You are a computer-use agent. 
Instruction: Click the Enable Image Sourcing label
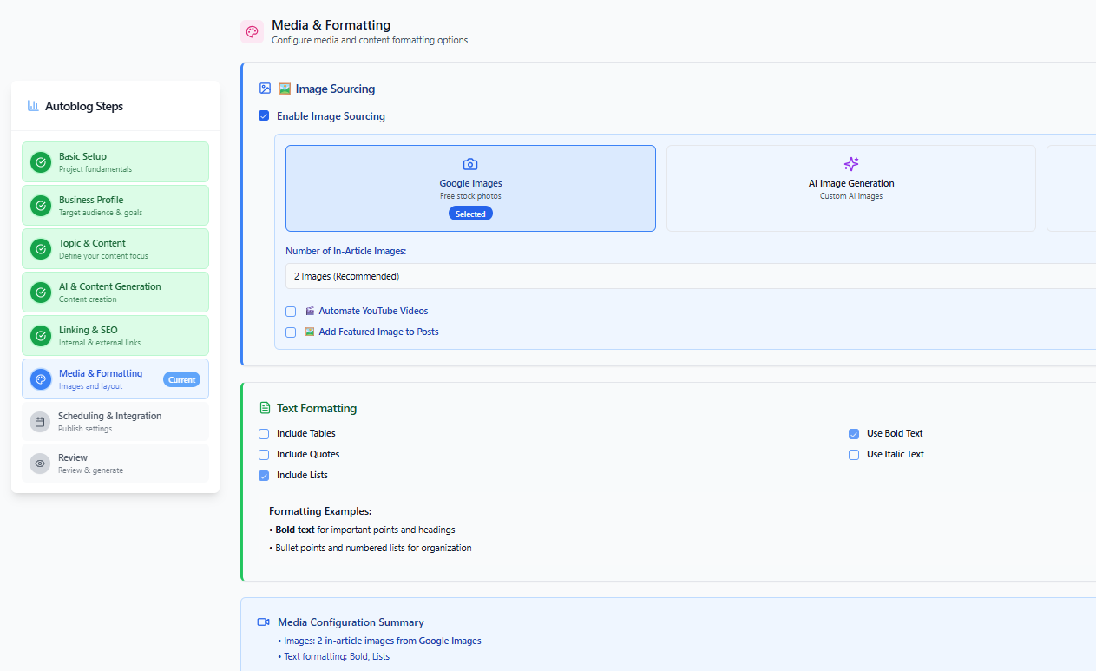tap(331, 116)
